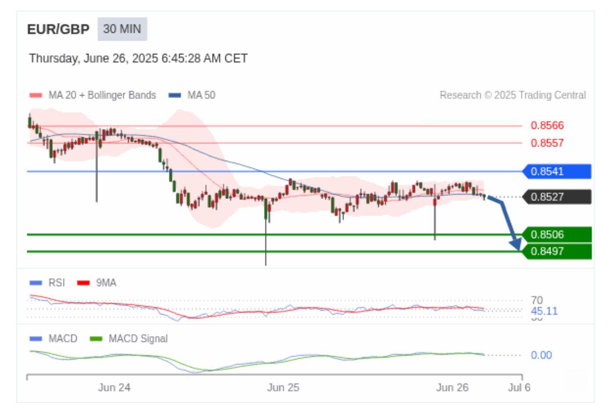611x417 pixels.
Task: Click the blue RSI legend swatch
Action: (36, 283)
